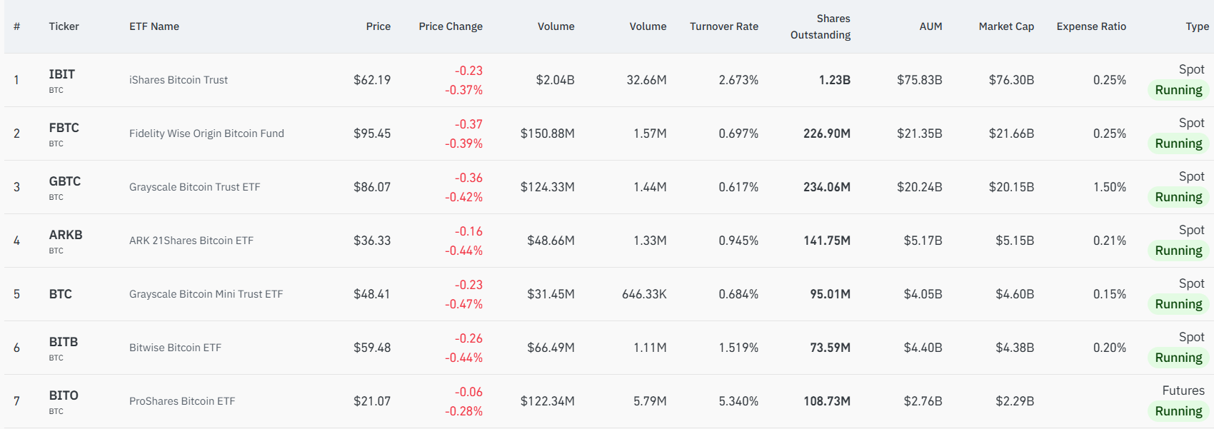The width and height of the screenshot is (1214, 429).
Task: Select the Bitwise Bitcoin ETF name
Action: tap(175, 348)
